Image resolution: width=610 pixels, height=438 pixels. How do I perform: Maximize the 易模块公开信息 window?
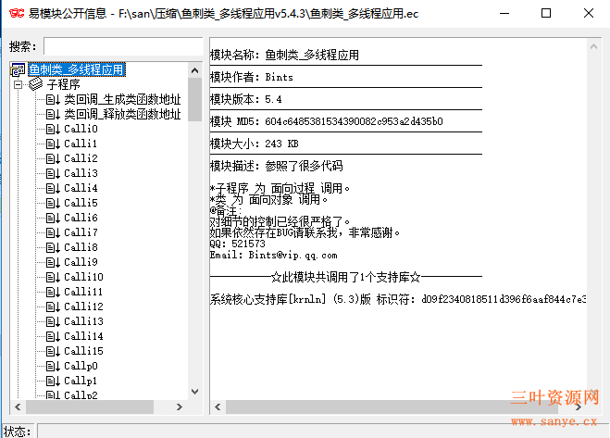coord(546,13)
